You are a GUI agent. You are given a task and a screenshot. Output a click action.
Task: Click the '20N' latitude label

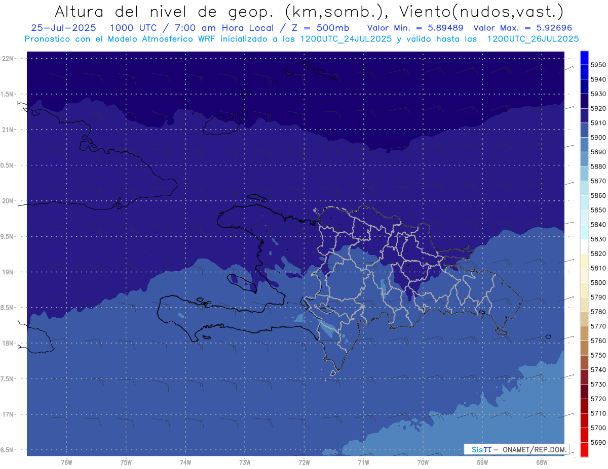(8, 201)
